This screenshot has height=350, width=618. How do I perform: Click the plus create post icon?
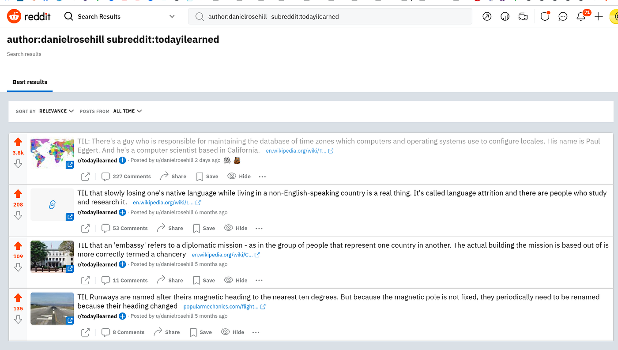[599, 17]
